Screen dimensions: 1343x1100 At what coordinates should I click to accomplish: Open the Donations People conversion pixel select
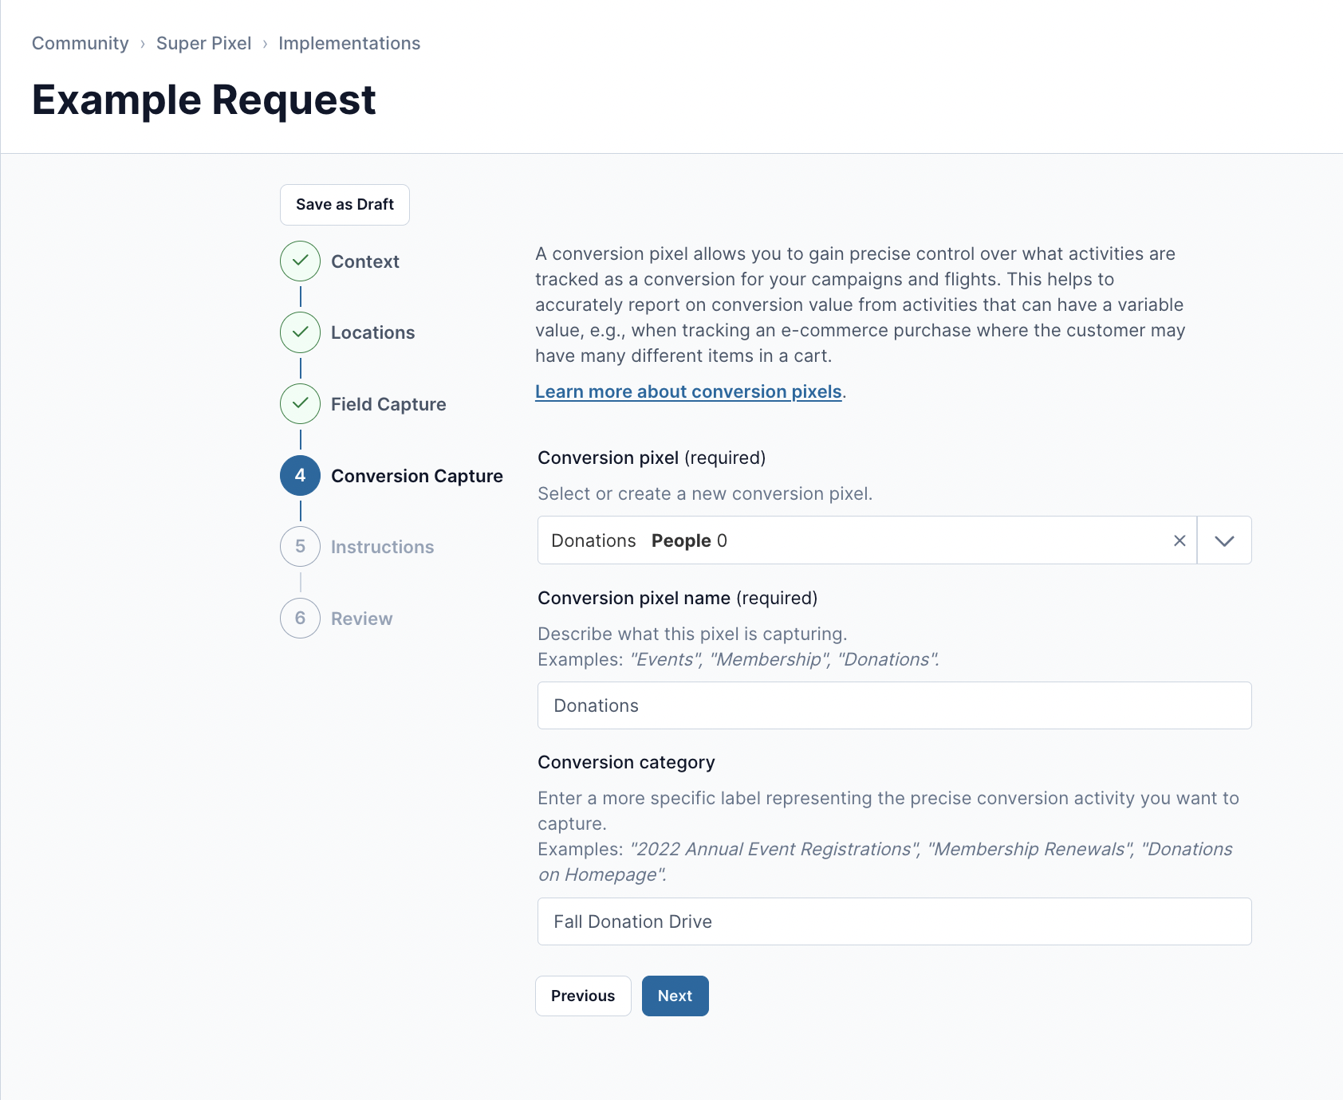[x=867, y=540]
